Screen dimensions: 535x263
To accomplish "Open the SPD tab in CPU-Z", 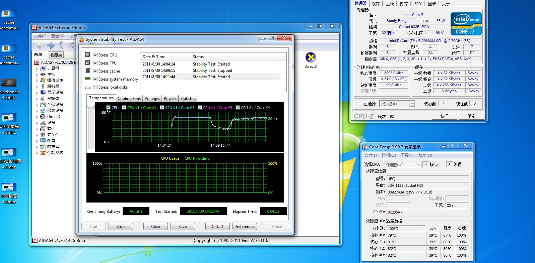I will tap(417, 4).
